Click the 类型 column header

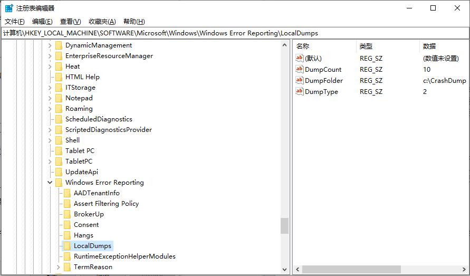388,46
